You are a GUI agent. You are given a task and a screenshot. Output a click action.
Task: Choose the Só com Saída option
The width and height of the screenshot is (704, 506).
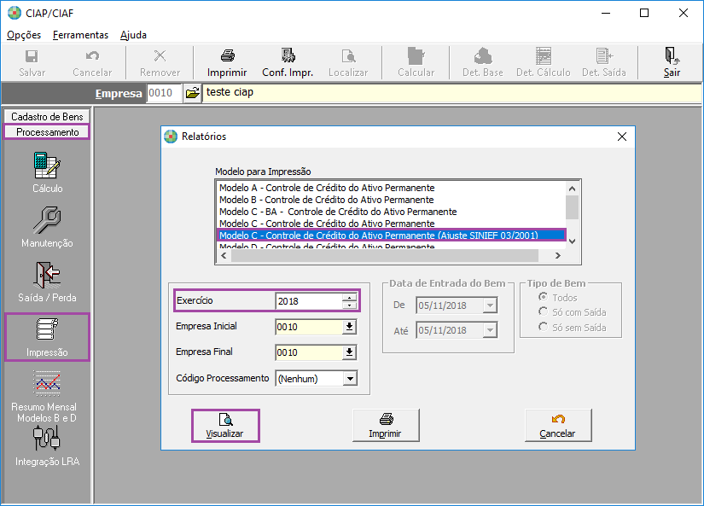pos(543,312)
